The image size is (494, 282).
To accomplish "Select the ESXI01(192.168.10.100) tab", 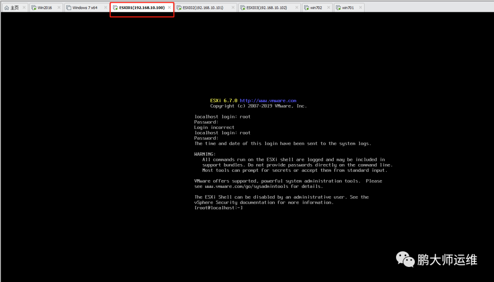I will pyautogui.click(x=142, y=8).
